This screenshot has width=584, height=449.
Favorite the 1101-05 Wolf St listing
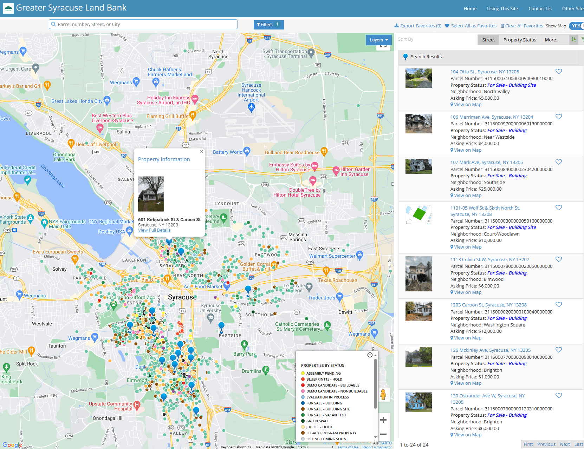point(559,208)
